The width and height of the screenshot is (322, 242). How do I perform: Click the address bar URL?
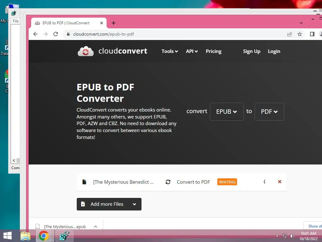tap(103, 34)
